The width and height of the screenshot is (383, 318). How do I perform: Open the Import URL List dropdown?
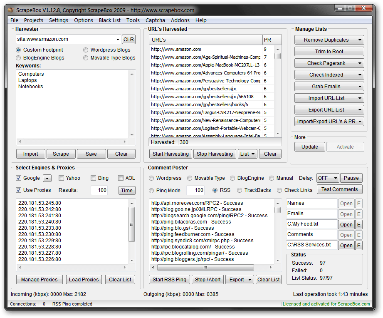[x=360, y=98]
